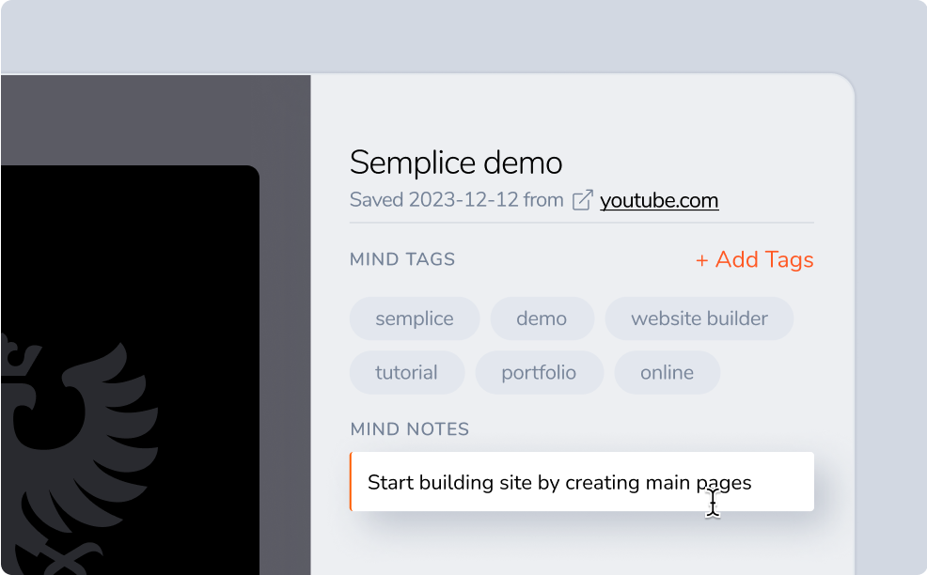Click the MIND TAGS section heading

pos(402,259)
